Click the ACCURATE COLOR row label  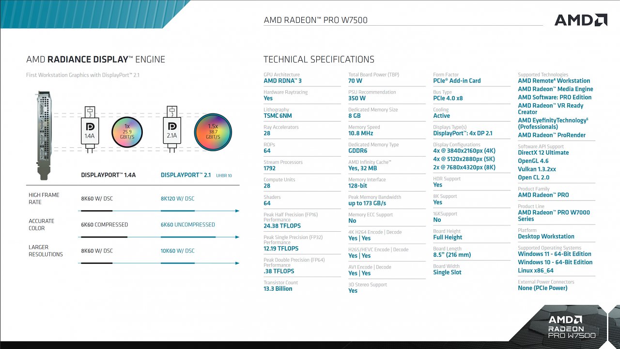pyautogui.click(x=42, y=224)
